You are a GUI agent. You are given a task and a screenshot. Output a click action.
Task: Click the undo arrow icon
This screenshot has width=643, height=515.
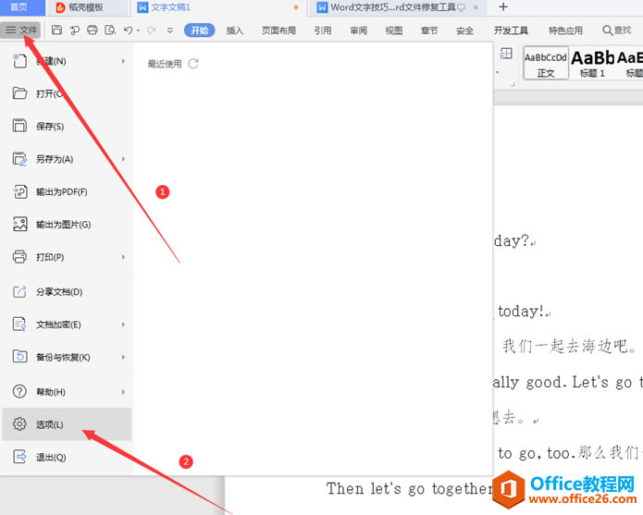coord(128,30)
